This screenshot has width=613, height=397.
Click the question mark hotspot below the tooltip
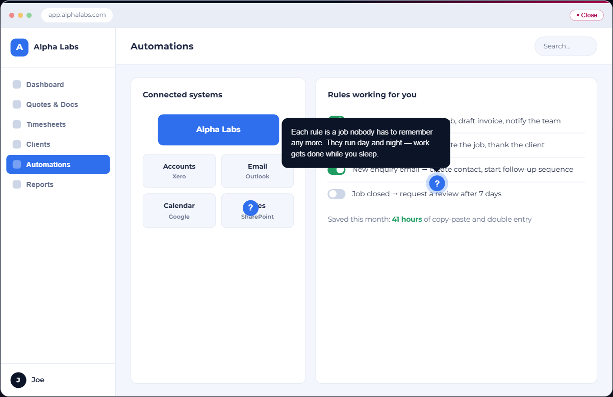coord(437,183)
